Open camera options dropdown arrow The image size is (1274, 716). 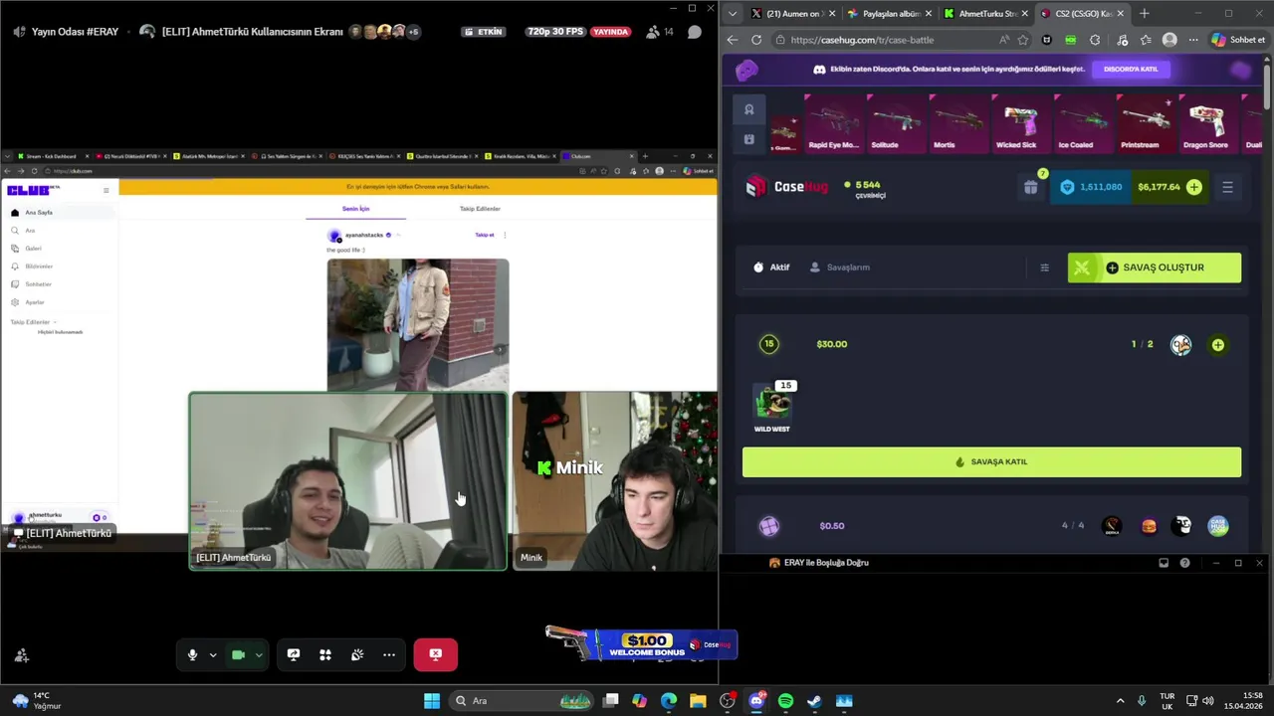tap(259, 654)
